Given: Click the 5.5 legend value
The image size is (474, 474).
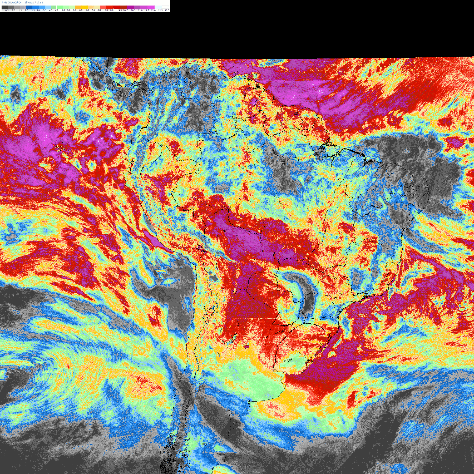Looking at the screenshot, I should [x=68, y=10].
